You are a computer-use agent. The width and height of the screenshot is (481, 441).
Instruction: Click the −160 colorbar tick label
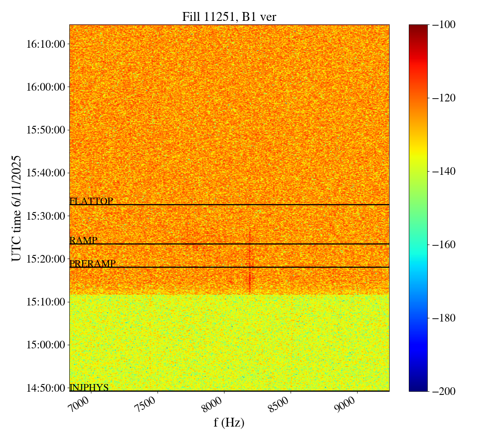[x=443, y=245]
